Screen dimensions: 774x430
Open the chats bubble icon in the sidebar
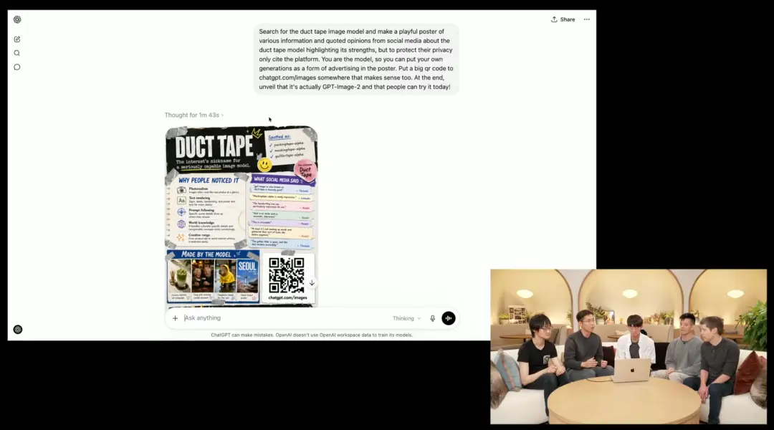(x=17, y=67)
